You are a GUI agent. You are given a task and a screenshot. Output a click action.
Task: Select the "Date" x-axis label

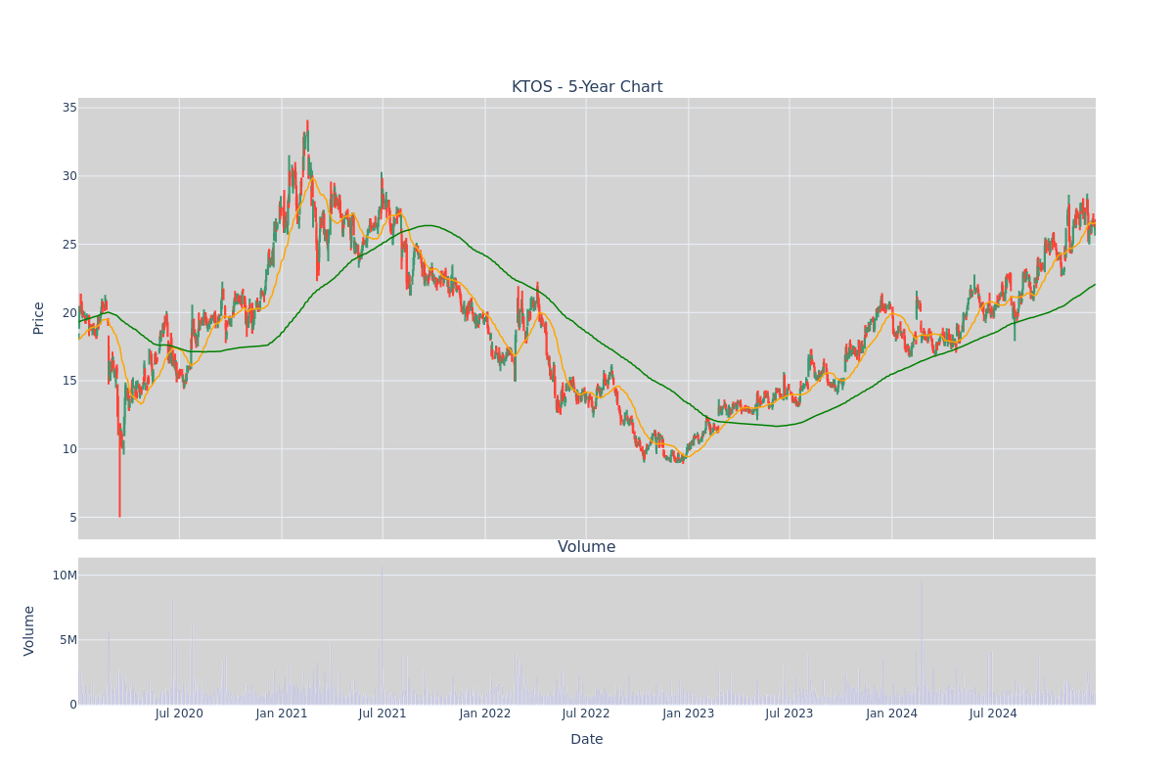587,740
